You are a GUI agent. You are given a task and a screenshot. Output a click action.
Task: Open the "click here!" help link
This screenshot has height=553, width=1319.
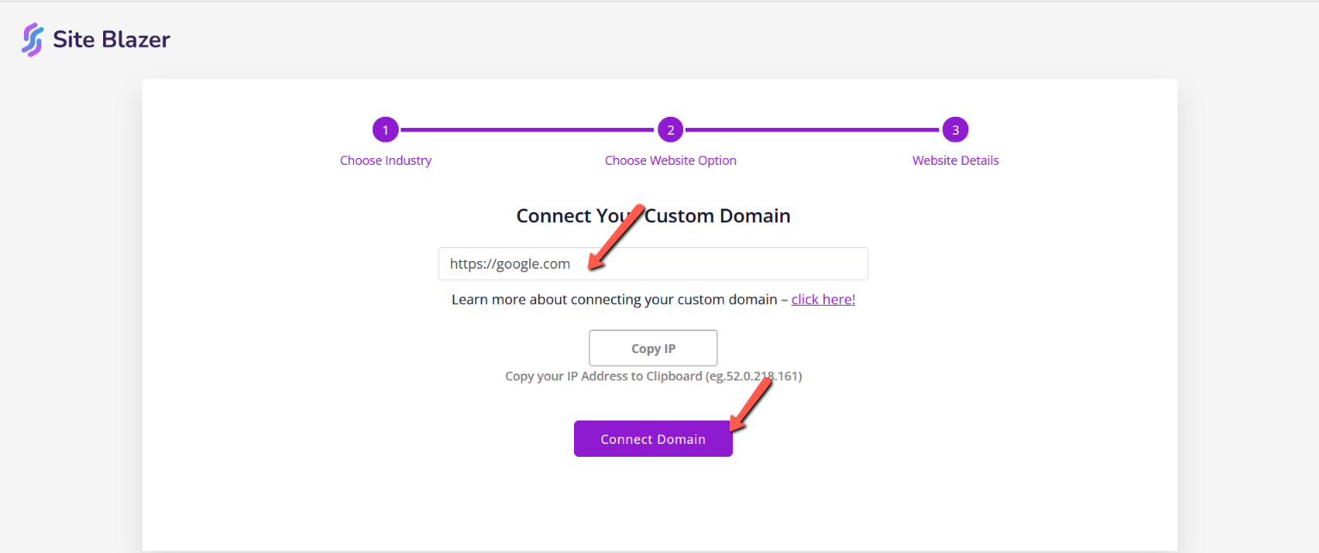(823, 300)
